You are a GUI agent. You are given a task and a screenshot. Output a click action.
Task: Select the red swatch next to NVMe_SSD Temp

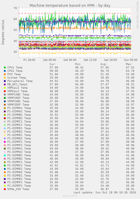pyautogui.click(x=5, y=189)
